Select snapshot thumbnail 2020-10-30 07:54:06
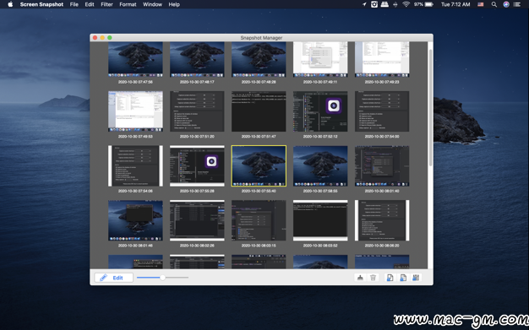Screen dimensions: 529x330 (x=135, y=165)
